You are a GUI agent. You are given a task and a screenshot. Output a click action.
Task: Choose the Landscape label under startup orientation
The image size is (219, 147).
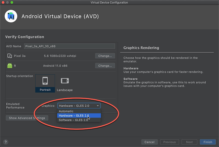(x=65, y=90)
